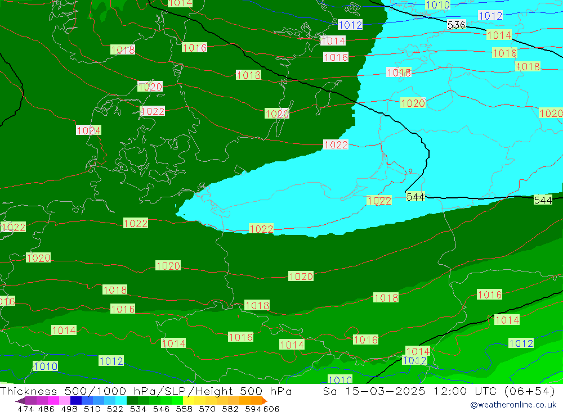Click the 570 legend scale value
This screenshot has width=563, height=412.
click(207, 409)
